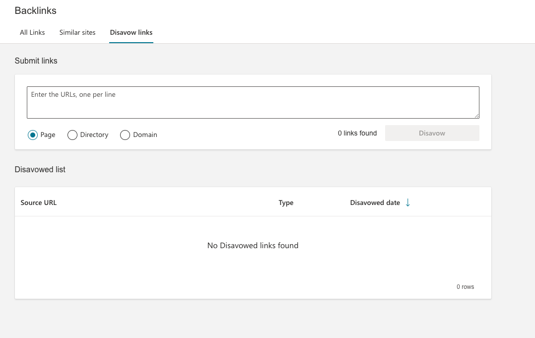Click the No Disavowed links found message
535x338 pixels.
coord(253,245)
